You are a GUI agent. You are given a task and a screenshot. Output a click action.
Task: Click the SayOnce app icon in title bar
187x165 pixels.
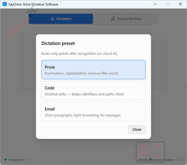(5, 4)
